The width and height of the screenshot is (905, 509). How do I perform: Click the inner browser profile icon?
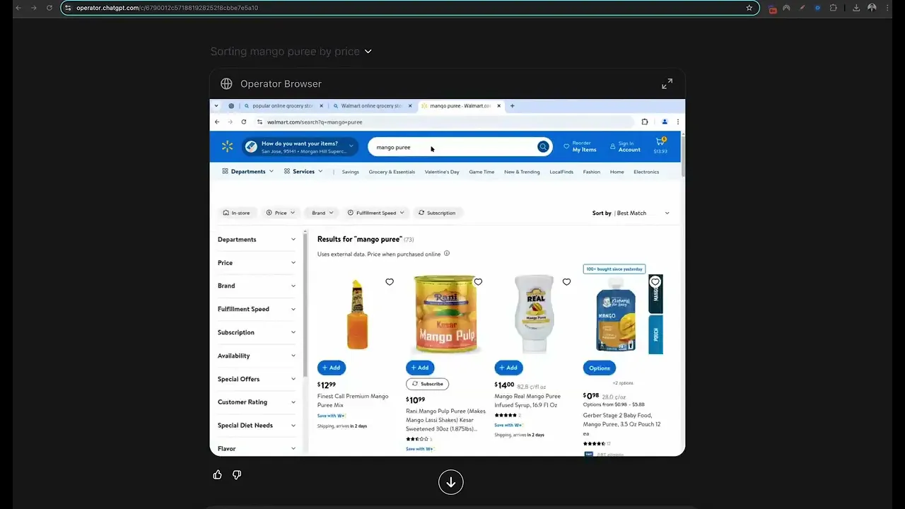[x=665, y=122]
